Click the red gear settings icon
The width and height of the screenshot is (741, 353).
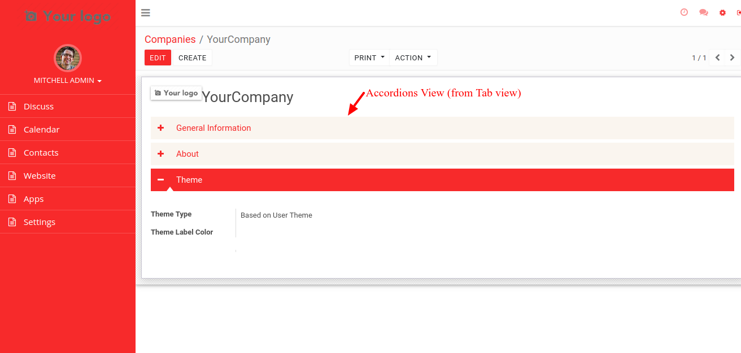[x=722, y=12]
